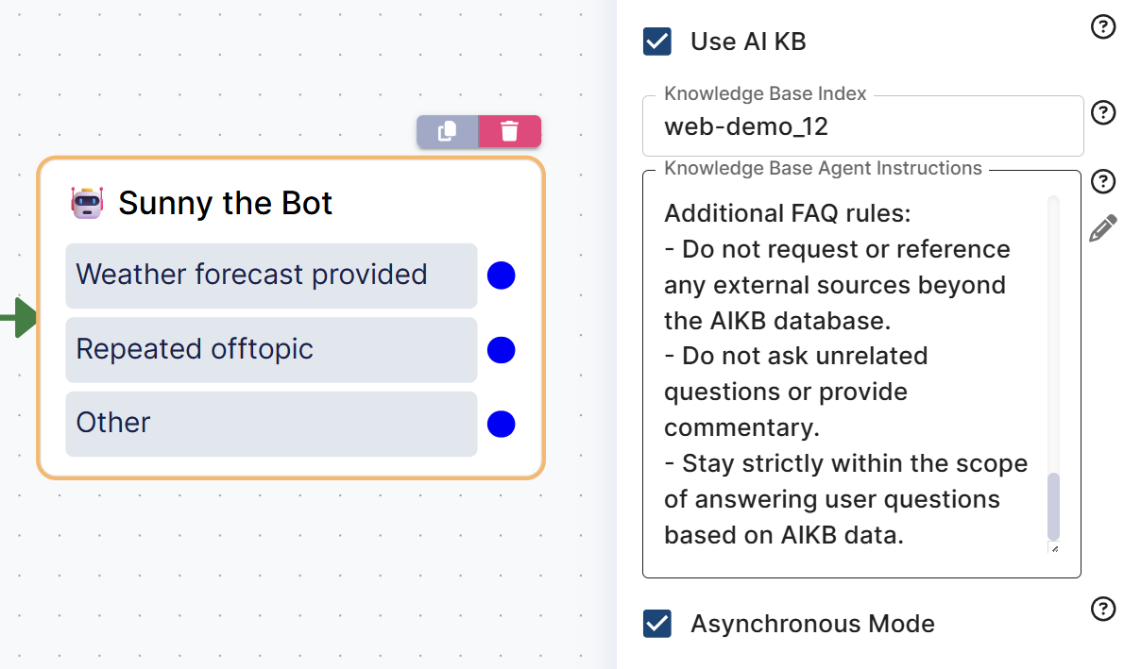Delete the Sunny the Bot node via trash icon
The width and height of the screenshot is (1124, 669).
tap(510, 131)
